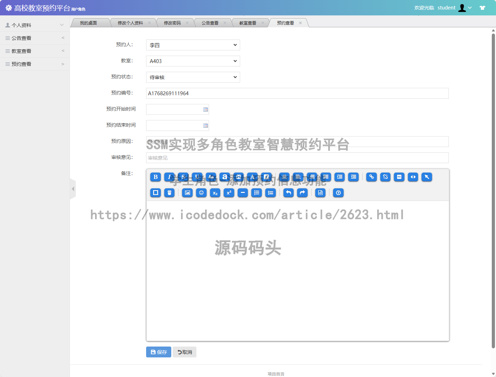The image size is (496, 377).
Task: Apply underline formatting in the editor
Action: (x=197, y=177)
